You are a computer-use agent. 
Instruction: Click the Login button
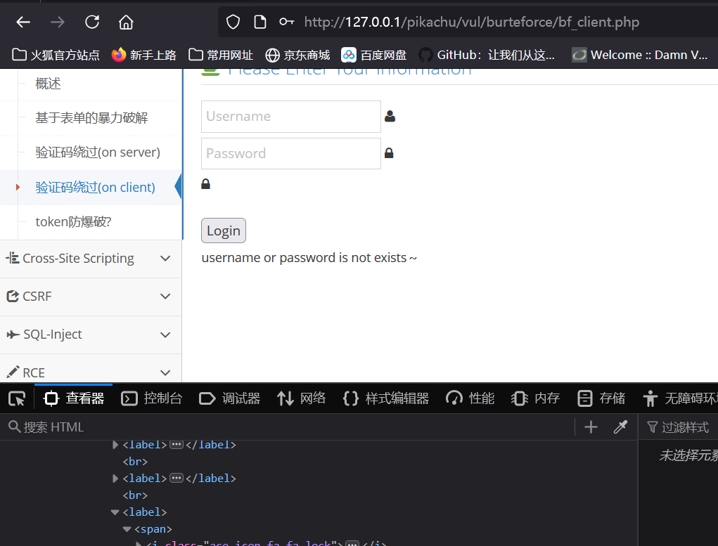224,230
